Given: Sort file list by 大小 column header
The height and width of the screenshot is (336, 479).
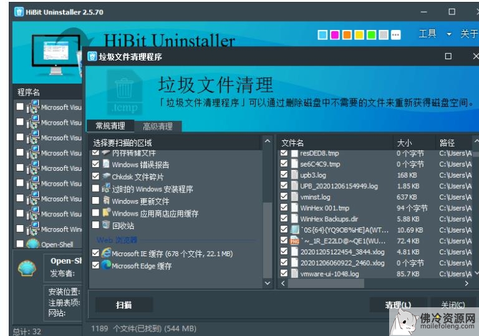Looking at the screenshot, I should coord(404,143).
